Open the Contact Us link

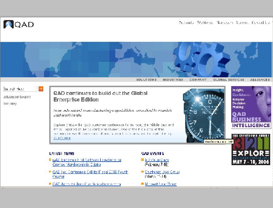click(260, 22)
